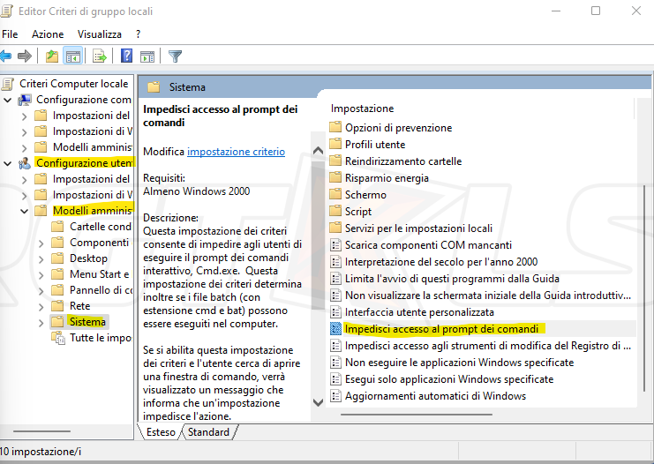Click the forward arrow toolbar icon
The image size is (654, 464).
tap(25, 56)
